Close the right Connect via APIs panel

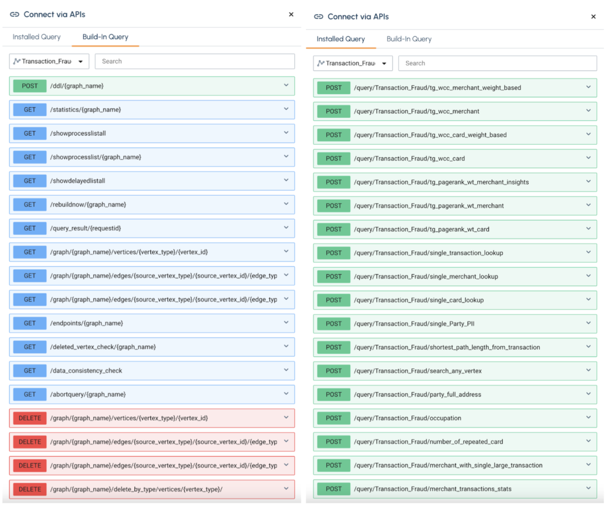[594, 16]
